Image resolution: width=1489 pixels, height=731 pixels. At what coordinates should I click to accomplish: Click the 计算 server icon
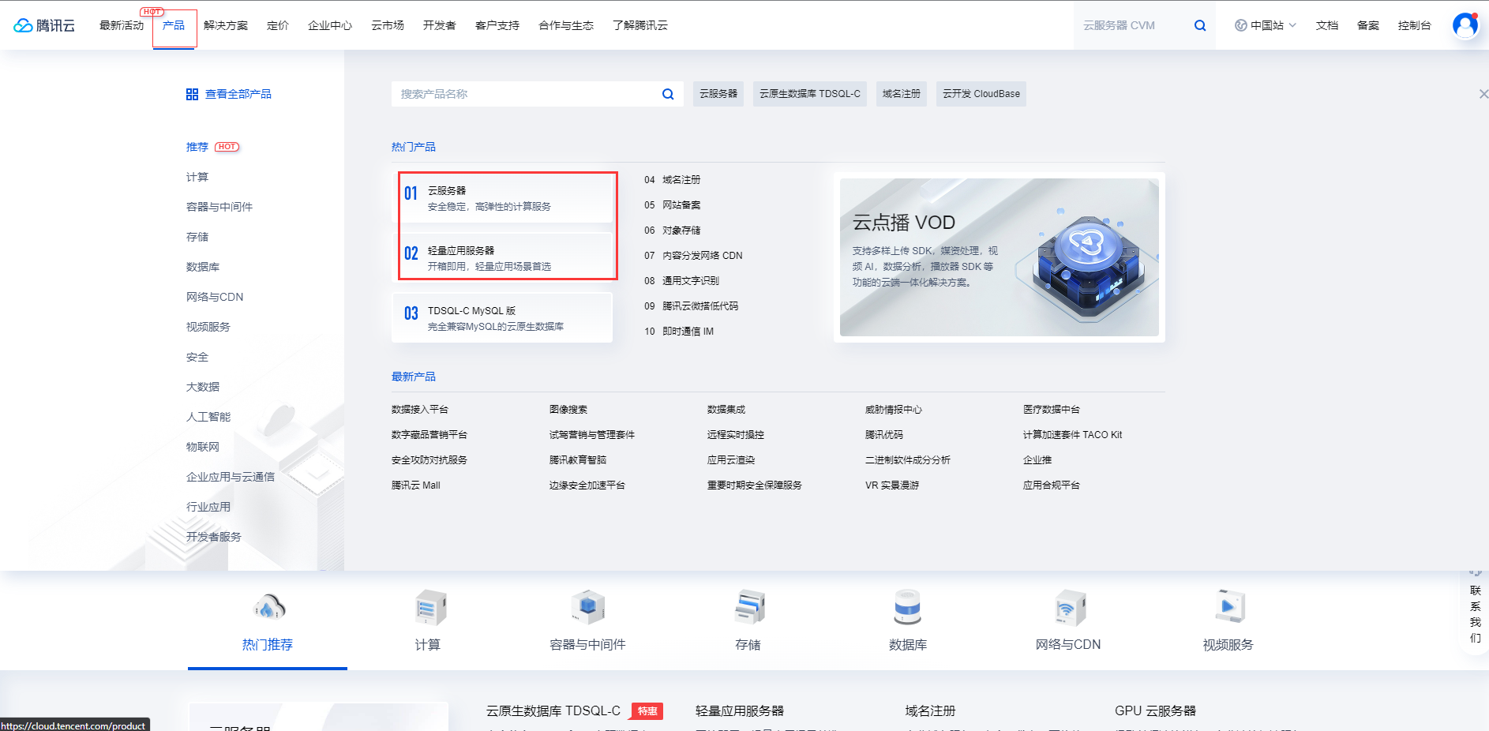pos(429,608)
